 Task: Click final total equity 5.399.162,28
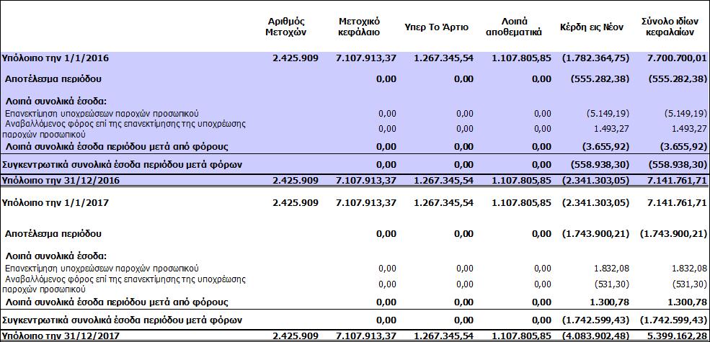coord(677,336)
